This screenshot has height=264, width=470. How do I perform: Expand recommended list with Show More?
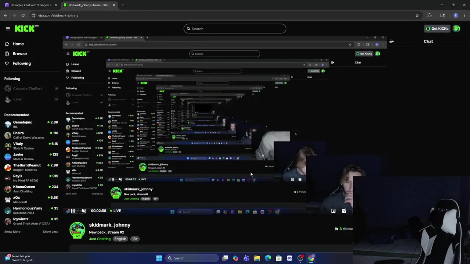(12, 232)
